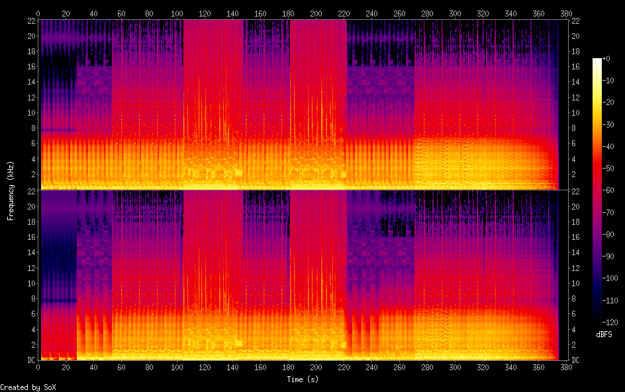Click the "Time (s)" axis label
This screenshot has height=392, width=625.
pyautogui.click(x=304, y=379)
